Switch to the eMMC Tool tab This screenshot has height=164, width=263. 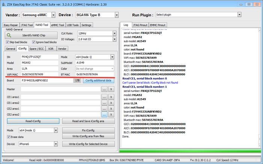click(58, 25)
